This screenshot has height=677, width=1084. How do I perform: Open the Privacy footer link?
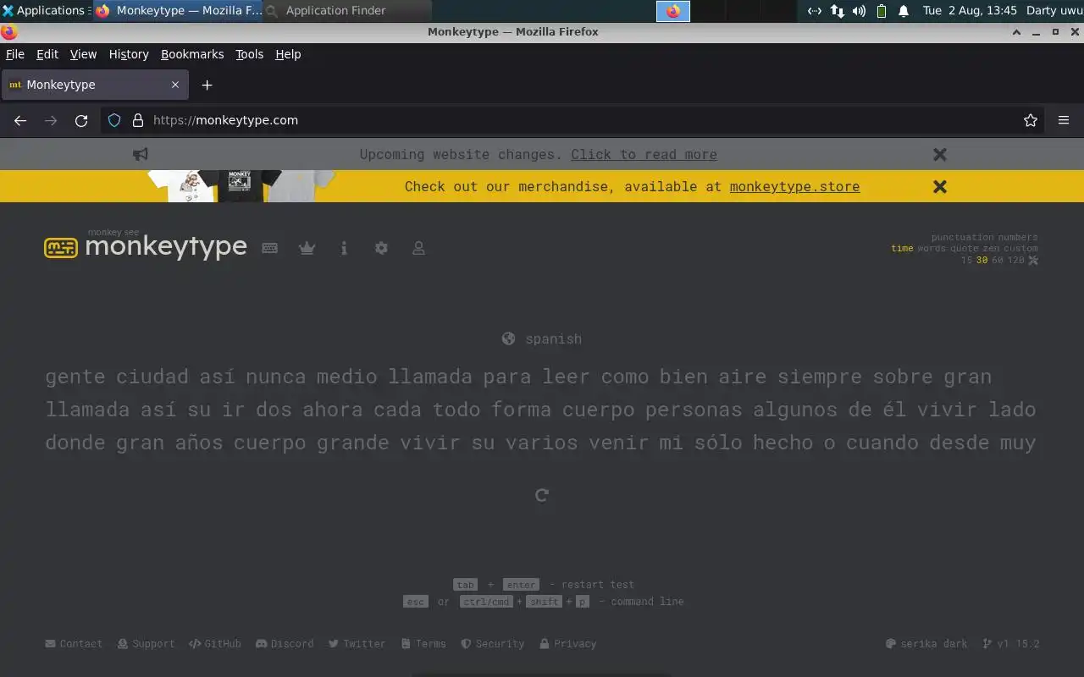coord(568,644)
